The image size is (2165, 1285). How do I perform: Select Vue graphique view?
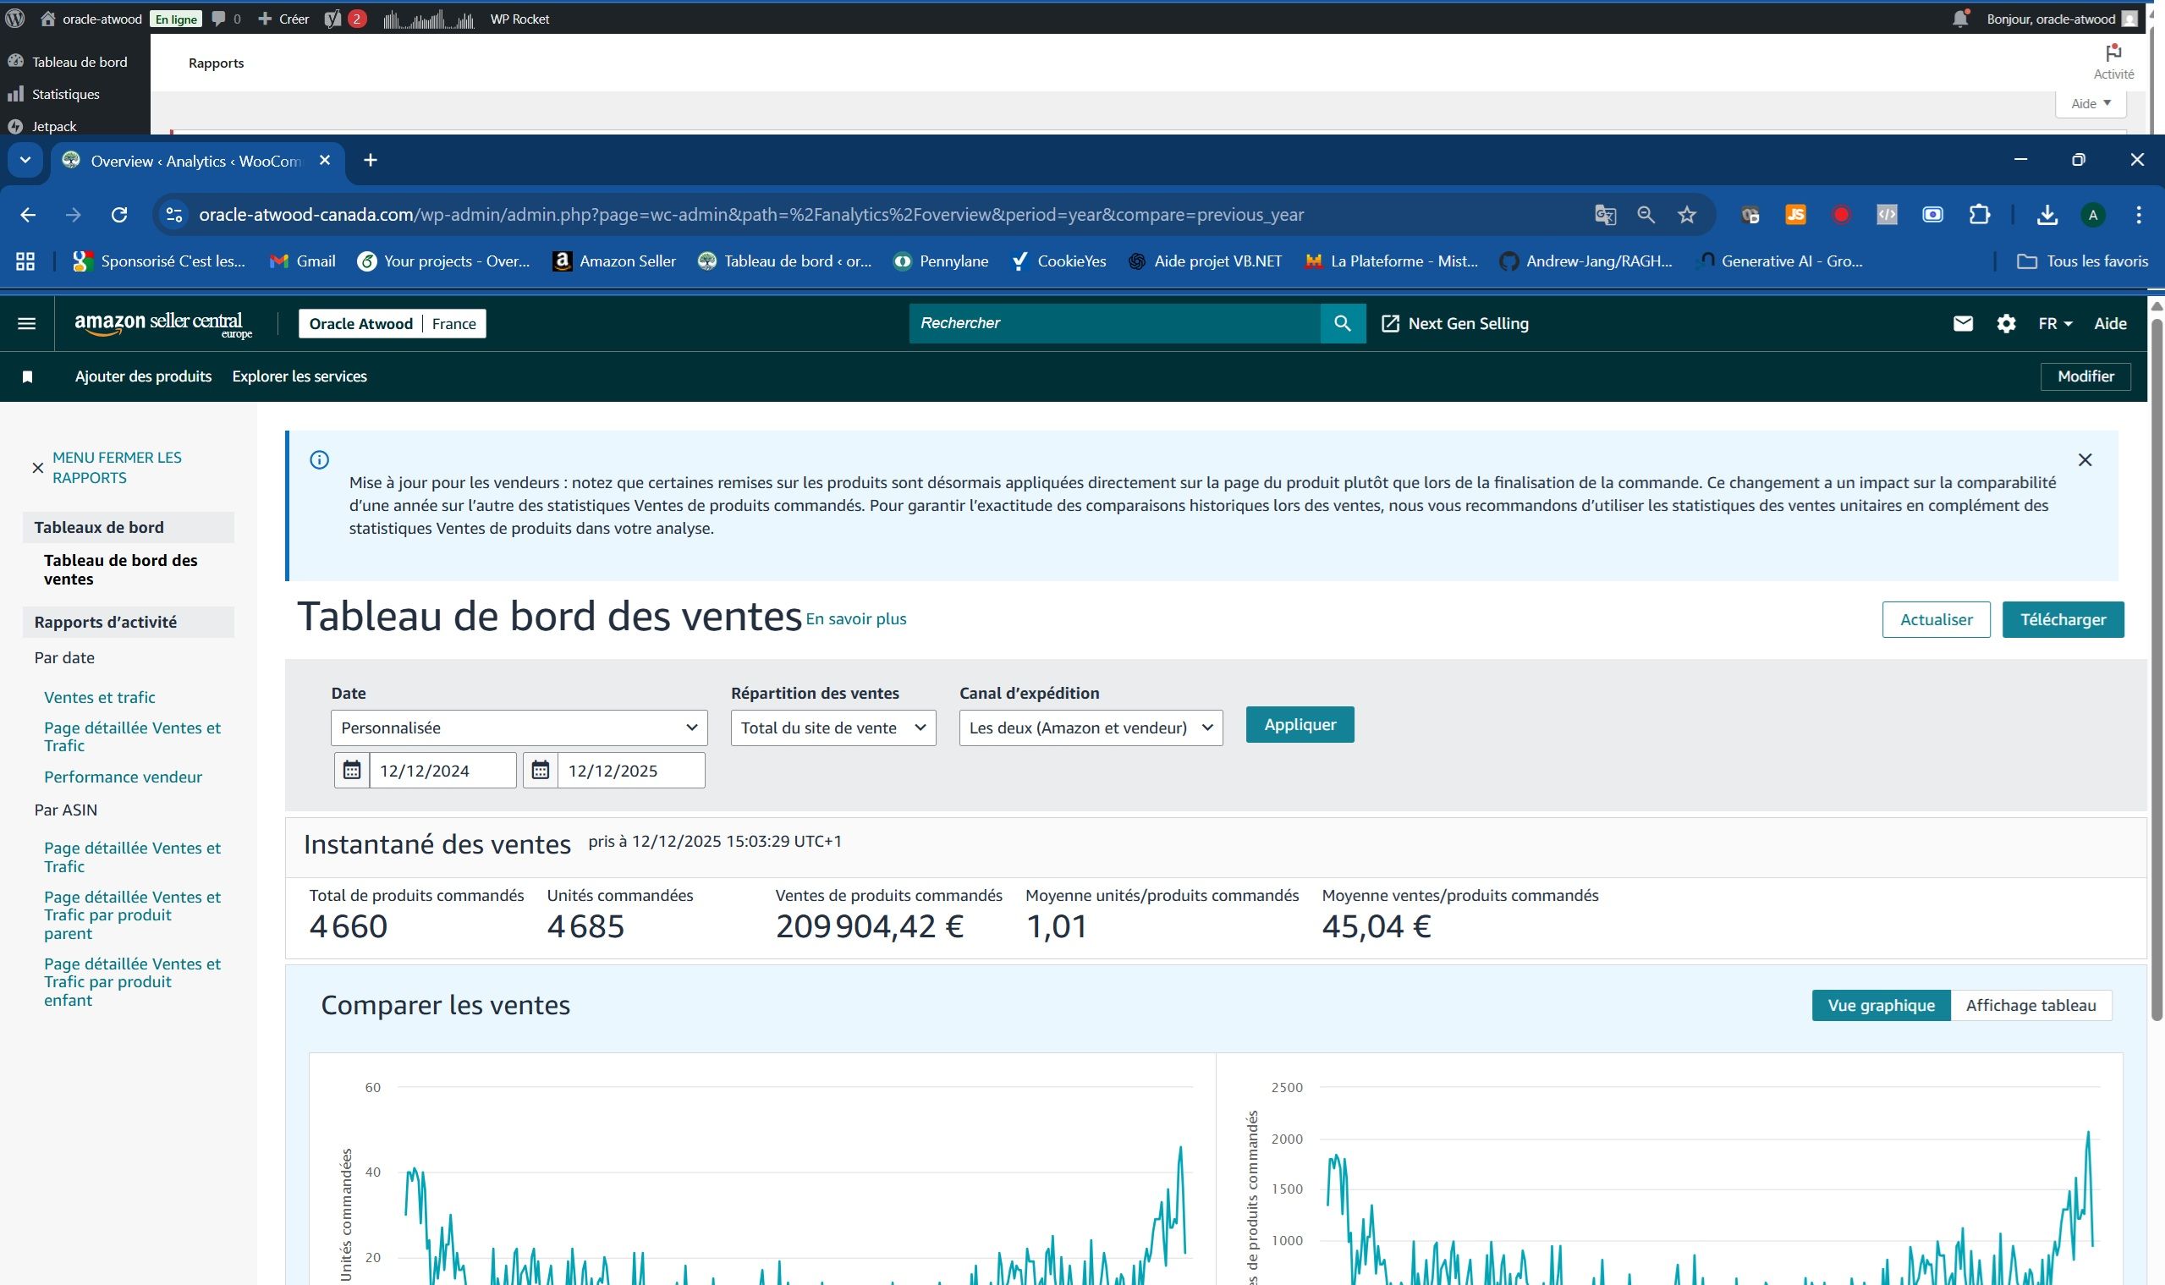pyautogui.click(x=1880, y=1005)
